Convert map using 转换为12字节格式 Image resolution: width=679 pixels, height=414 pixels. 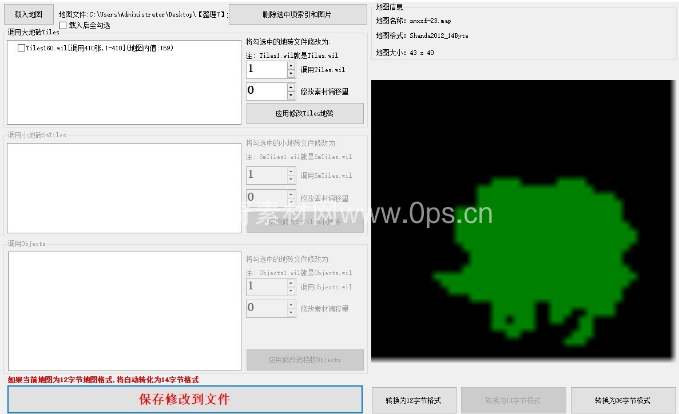[414, 400]
